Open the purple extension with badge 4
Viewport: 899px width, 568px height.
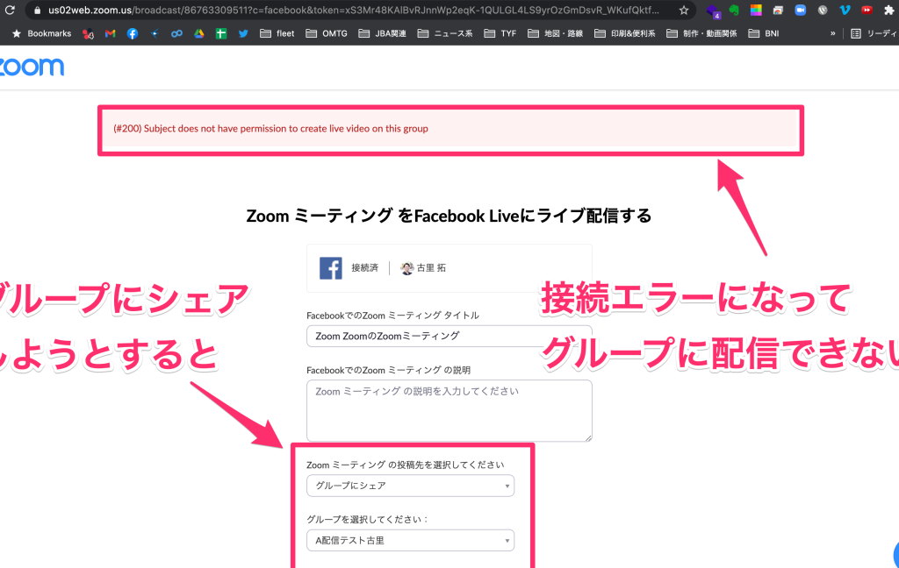tap(713, 11)
